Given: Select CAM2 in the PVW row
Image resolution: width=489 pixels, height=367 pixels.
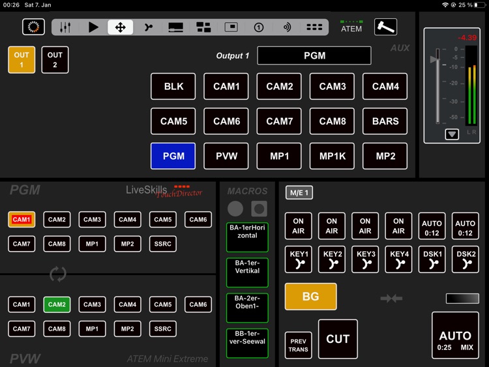Looking at the screenshot, I should click(57, 304).
